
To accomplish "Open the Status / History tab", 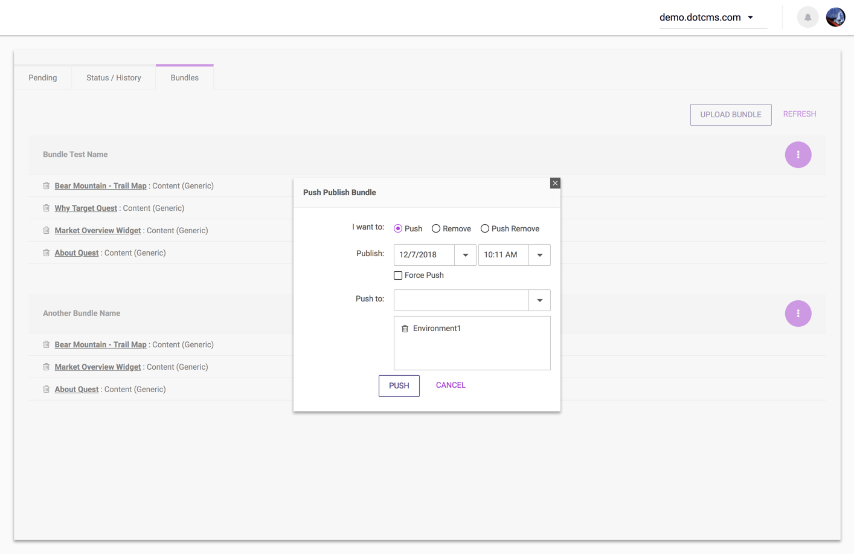I will pos(114,78).
